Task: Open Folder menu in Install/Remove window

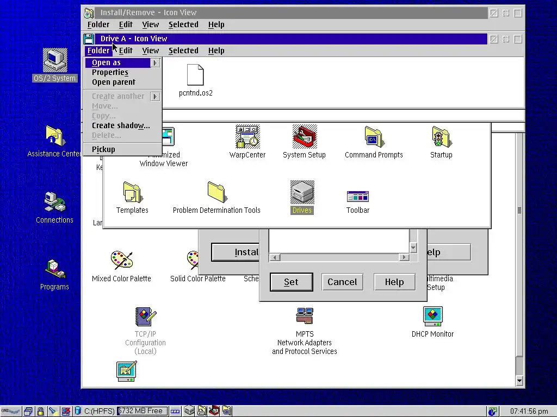Action: pyautogui.click(x=98, y=25)
